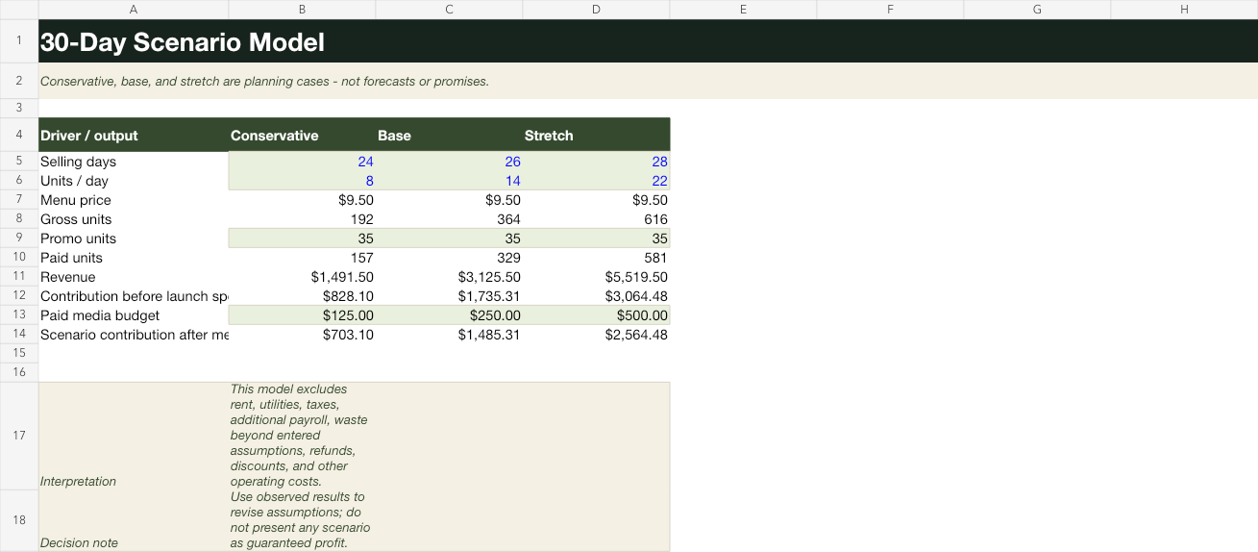Click the Base column heading

(449, 135)
